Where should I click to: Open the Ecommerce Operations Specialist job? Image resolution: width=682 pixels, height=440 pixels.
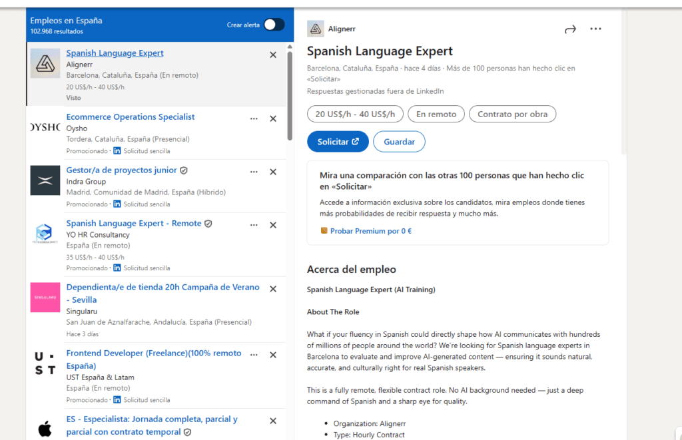[x=131, y=117]
